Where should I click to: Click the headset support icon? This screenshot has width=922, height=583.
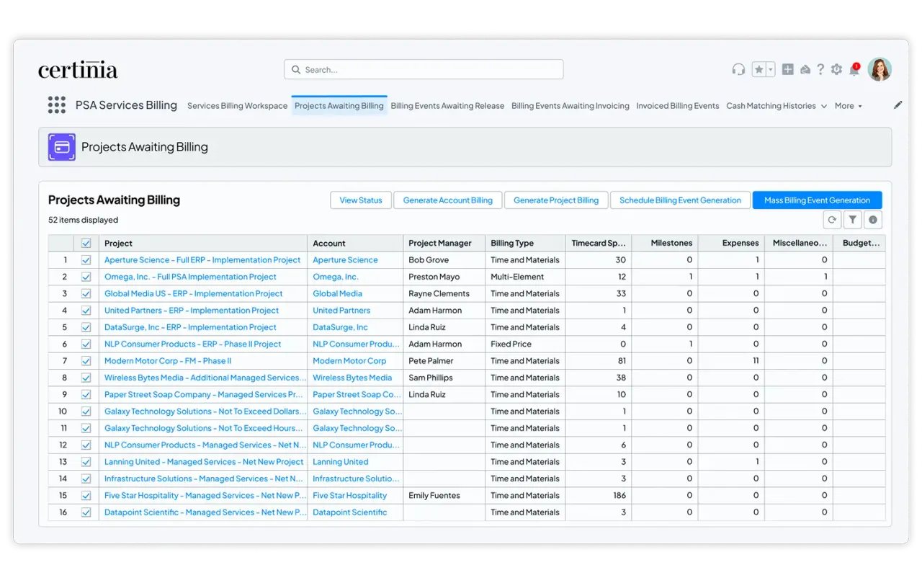click(738, 69)
